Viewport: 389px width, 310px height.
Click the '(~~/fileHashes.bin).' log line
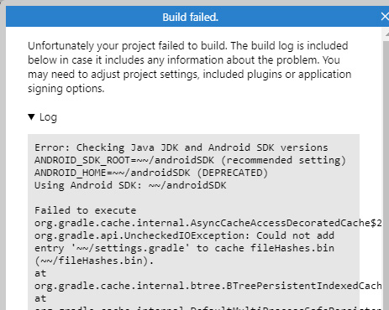pos(94,261)
